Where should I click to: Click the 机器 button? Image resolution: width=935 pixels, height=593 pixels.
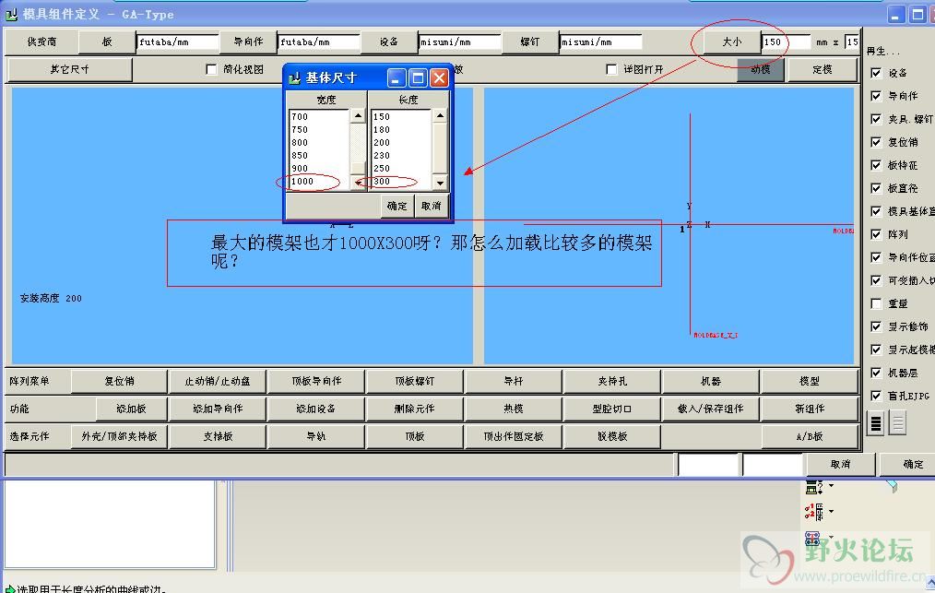(x=711, y=381)
